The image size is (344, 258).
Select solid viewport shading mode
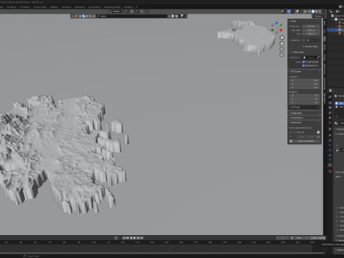click(x=313, y=11)
